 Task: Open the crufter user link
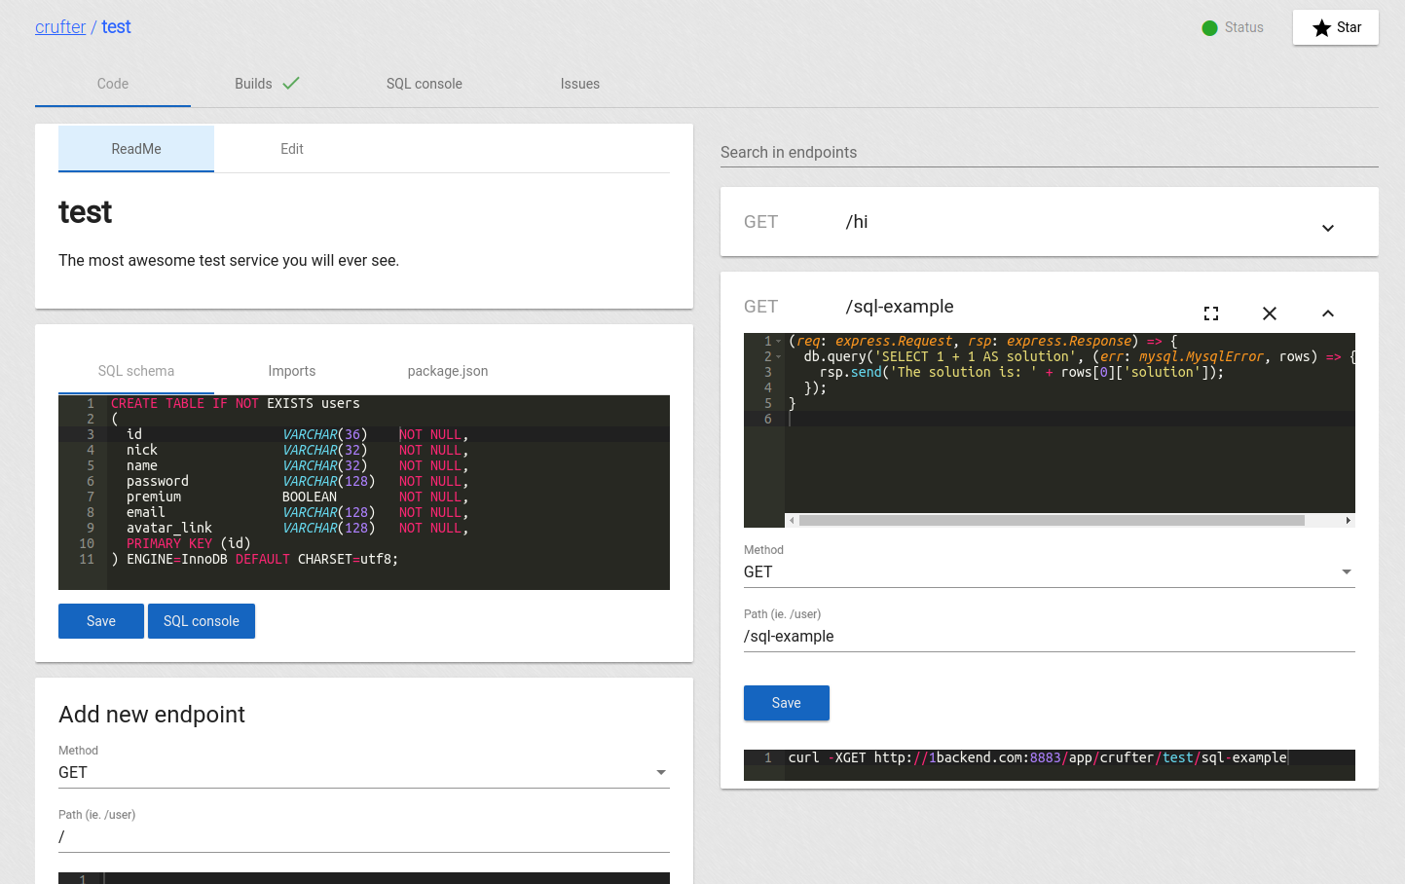click(x=60, y=27)
